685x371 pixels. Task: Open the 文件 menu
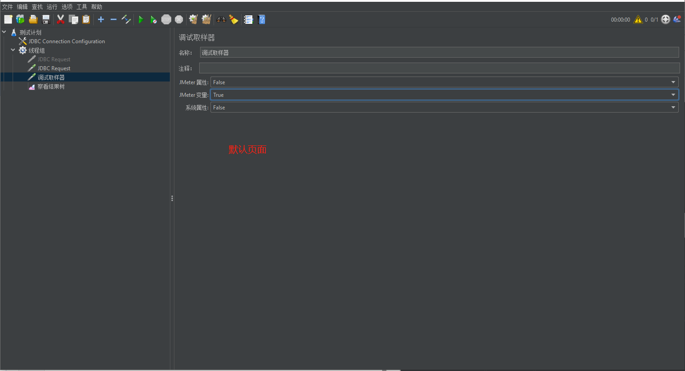pyautogui.click(x=8, y=7)
